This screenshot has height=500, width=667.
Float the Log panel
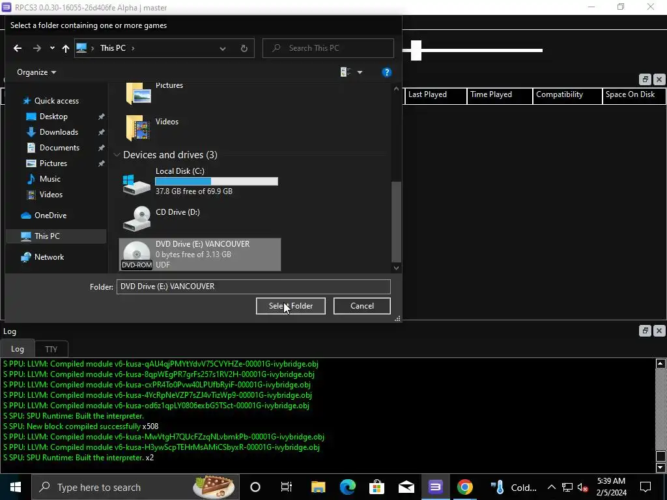point(645,331)
